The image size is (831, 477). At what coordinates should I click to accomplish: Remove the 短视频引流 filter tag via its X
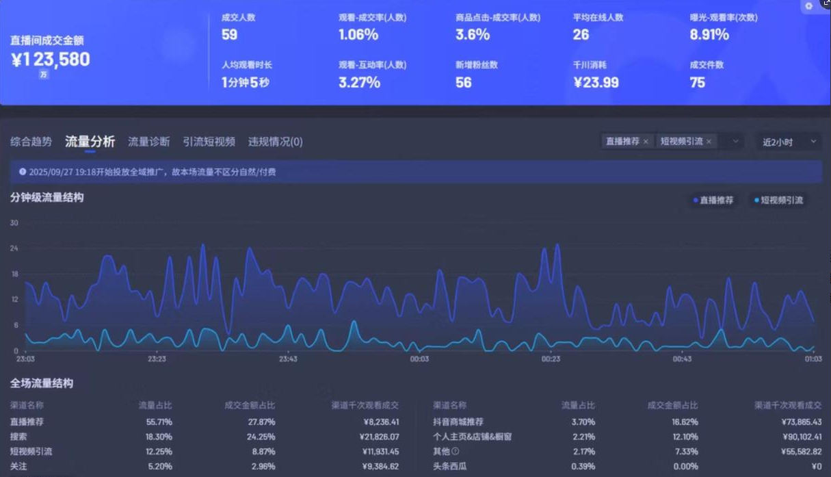709,142
